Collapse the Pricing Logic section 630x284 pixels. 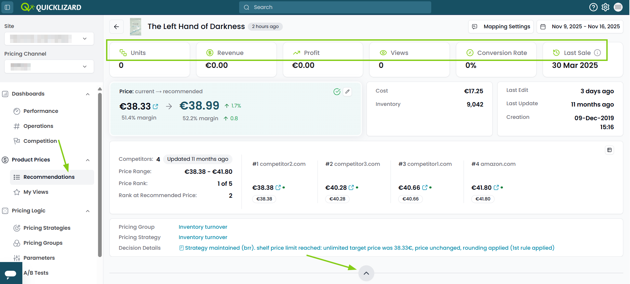[88, 211]
